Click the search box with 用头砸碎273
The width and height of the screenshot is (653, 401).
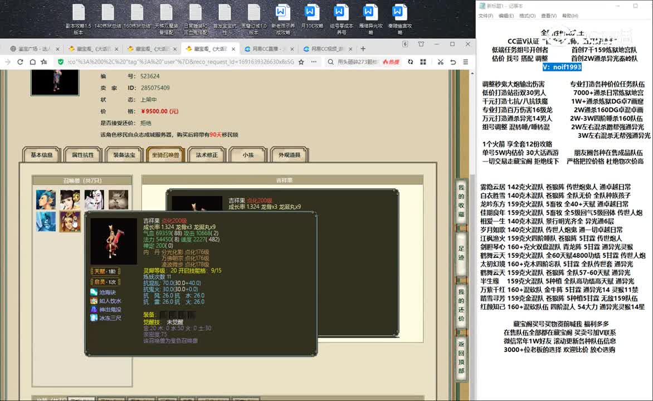[x=357, y=62]
